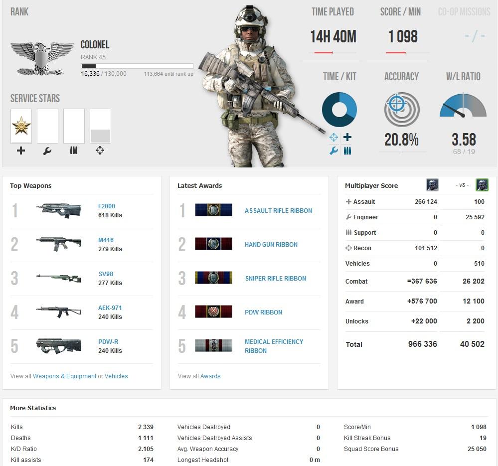498x466 pixels.
Task: Click the Support ammo icon below Time/Kit chart
Action: [347, 151]
